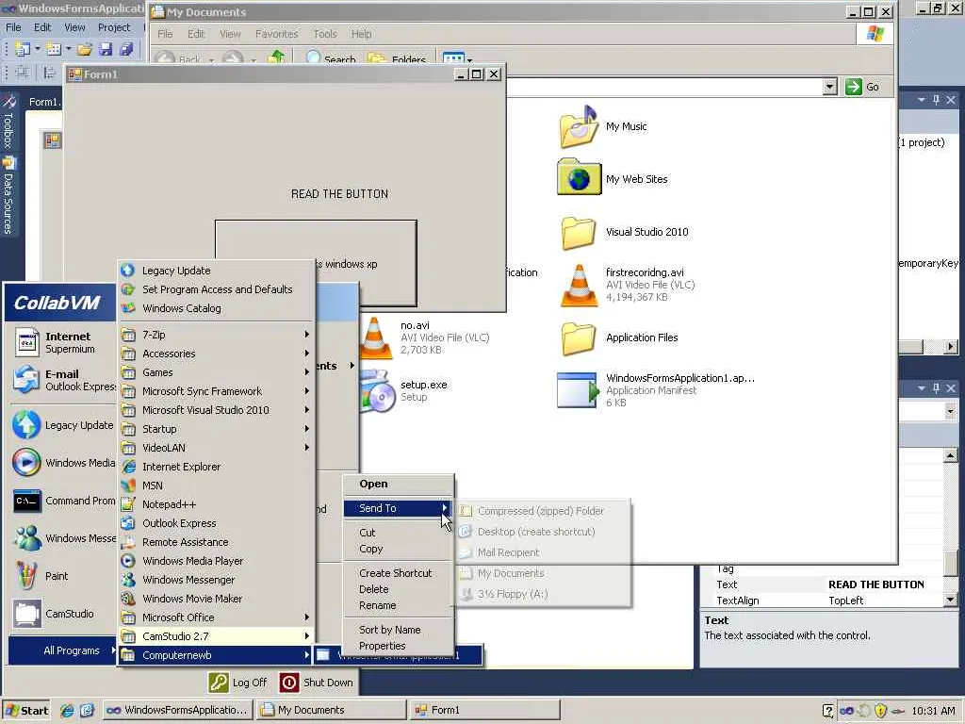Click the tray clock showing 10:31 AM
Screen dimensions: 965x724
tap(933, 711)
